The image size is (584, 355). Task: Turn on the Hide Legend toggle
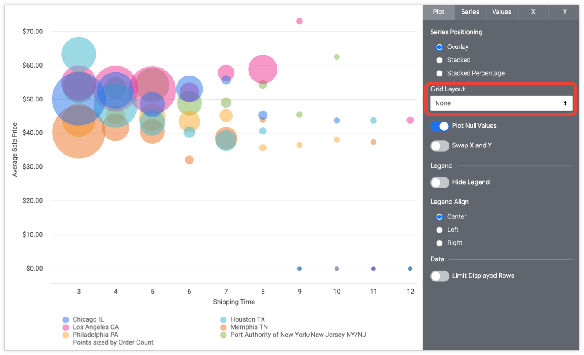pyautogui.click(x=439, y=183)
